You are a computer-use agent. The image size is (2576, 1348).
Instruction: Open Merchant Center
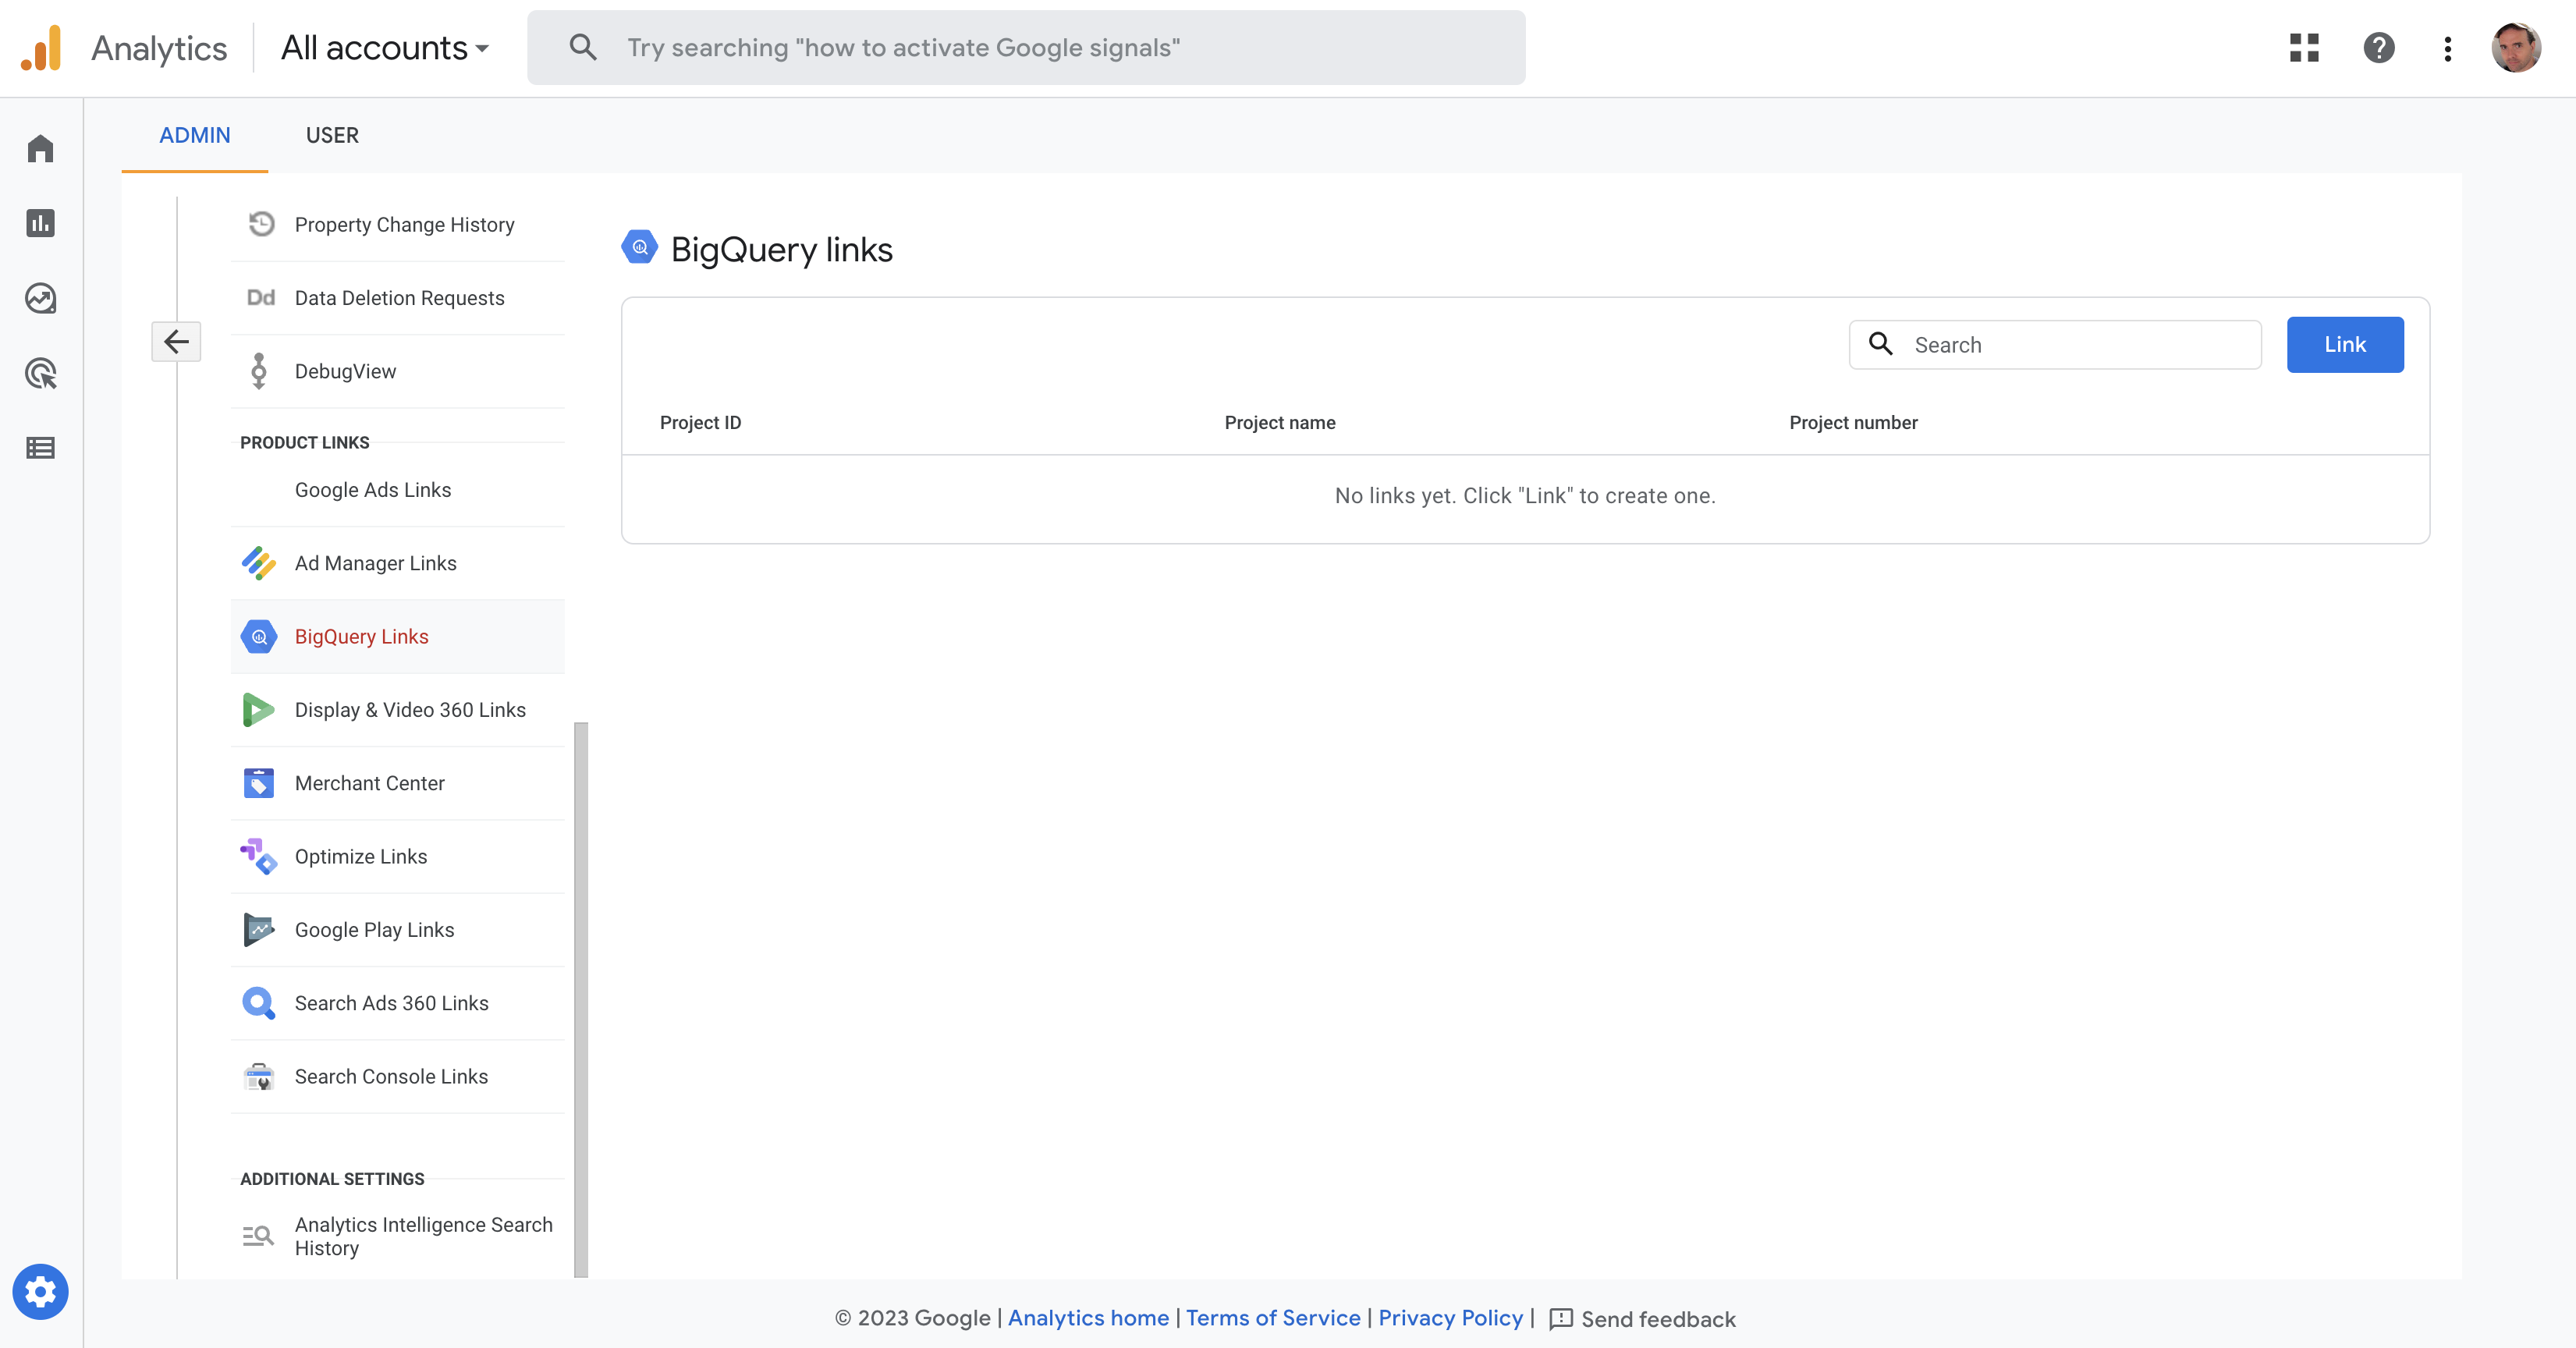coord(398,783)
